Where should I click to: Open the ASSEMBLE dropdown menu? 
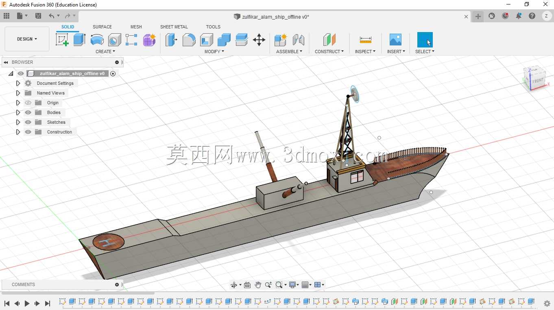[x=289, y=52]
